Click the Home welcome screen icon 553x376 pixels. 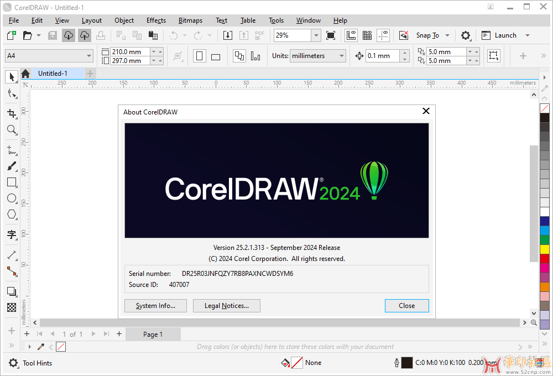[x=25, y=74]
